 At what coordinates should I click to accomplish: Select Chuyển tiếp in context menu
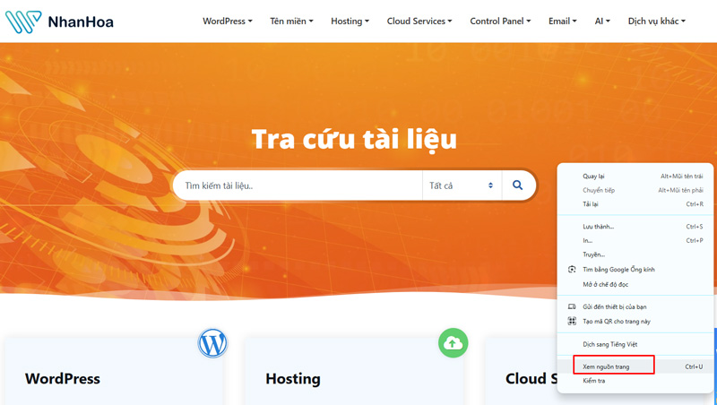click(635, 190)
